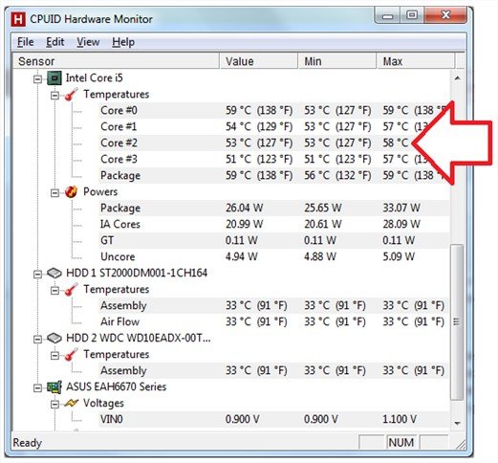This screenshot has width=498, height=463.
Task: Select the Core #2 temperature row
Action: 274,143
